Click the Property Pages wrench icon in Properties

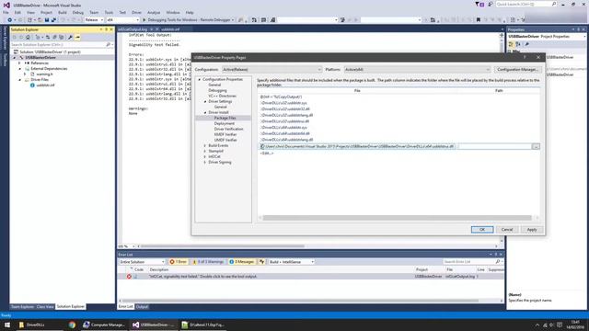coord(527,44)
